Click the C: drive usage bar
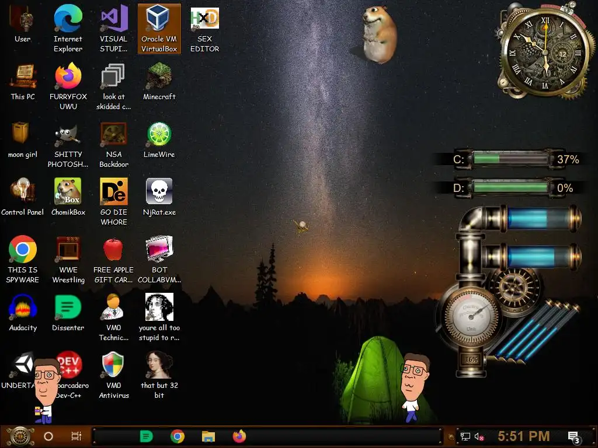Screen dimensions: 598x448 click(510, 159)
